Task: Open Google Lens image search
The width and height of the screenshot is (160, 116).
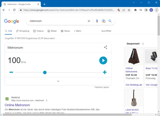Action: (103, 21)
